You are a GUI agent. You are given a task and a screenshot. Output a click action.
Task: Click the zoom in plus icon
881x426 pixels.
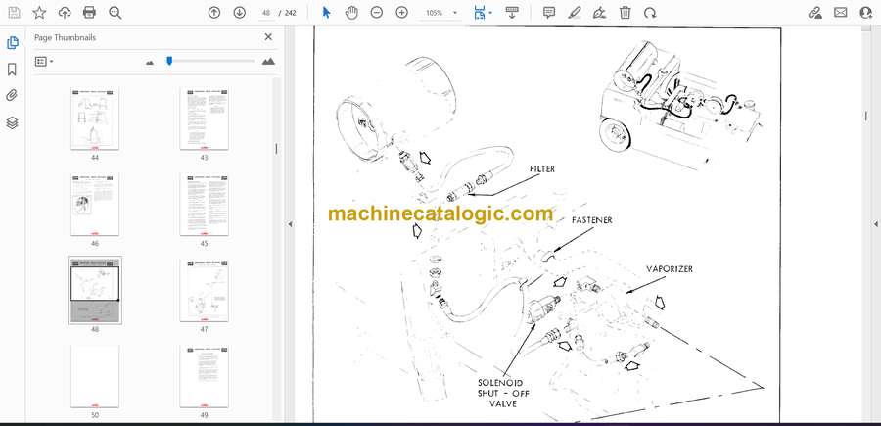point(401,13)
